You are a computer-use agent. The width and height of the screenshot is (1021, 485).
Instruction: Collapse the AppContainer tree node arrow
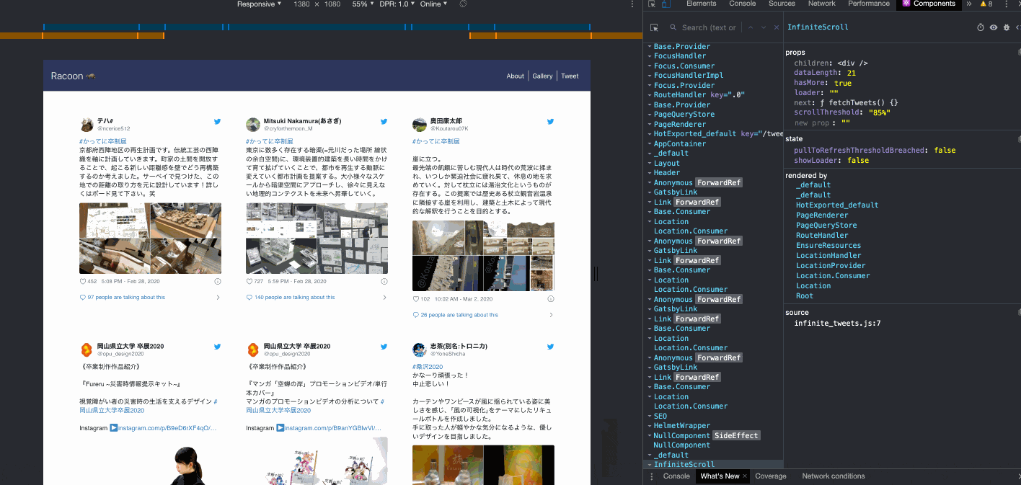click(650, 143)
